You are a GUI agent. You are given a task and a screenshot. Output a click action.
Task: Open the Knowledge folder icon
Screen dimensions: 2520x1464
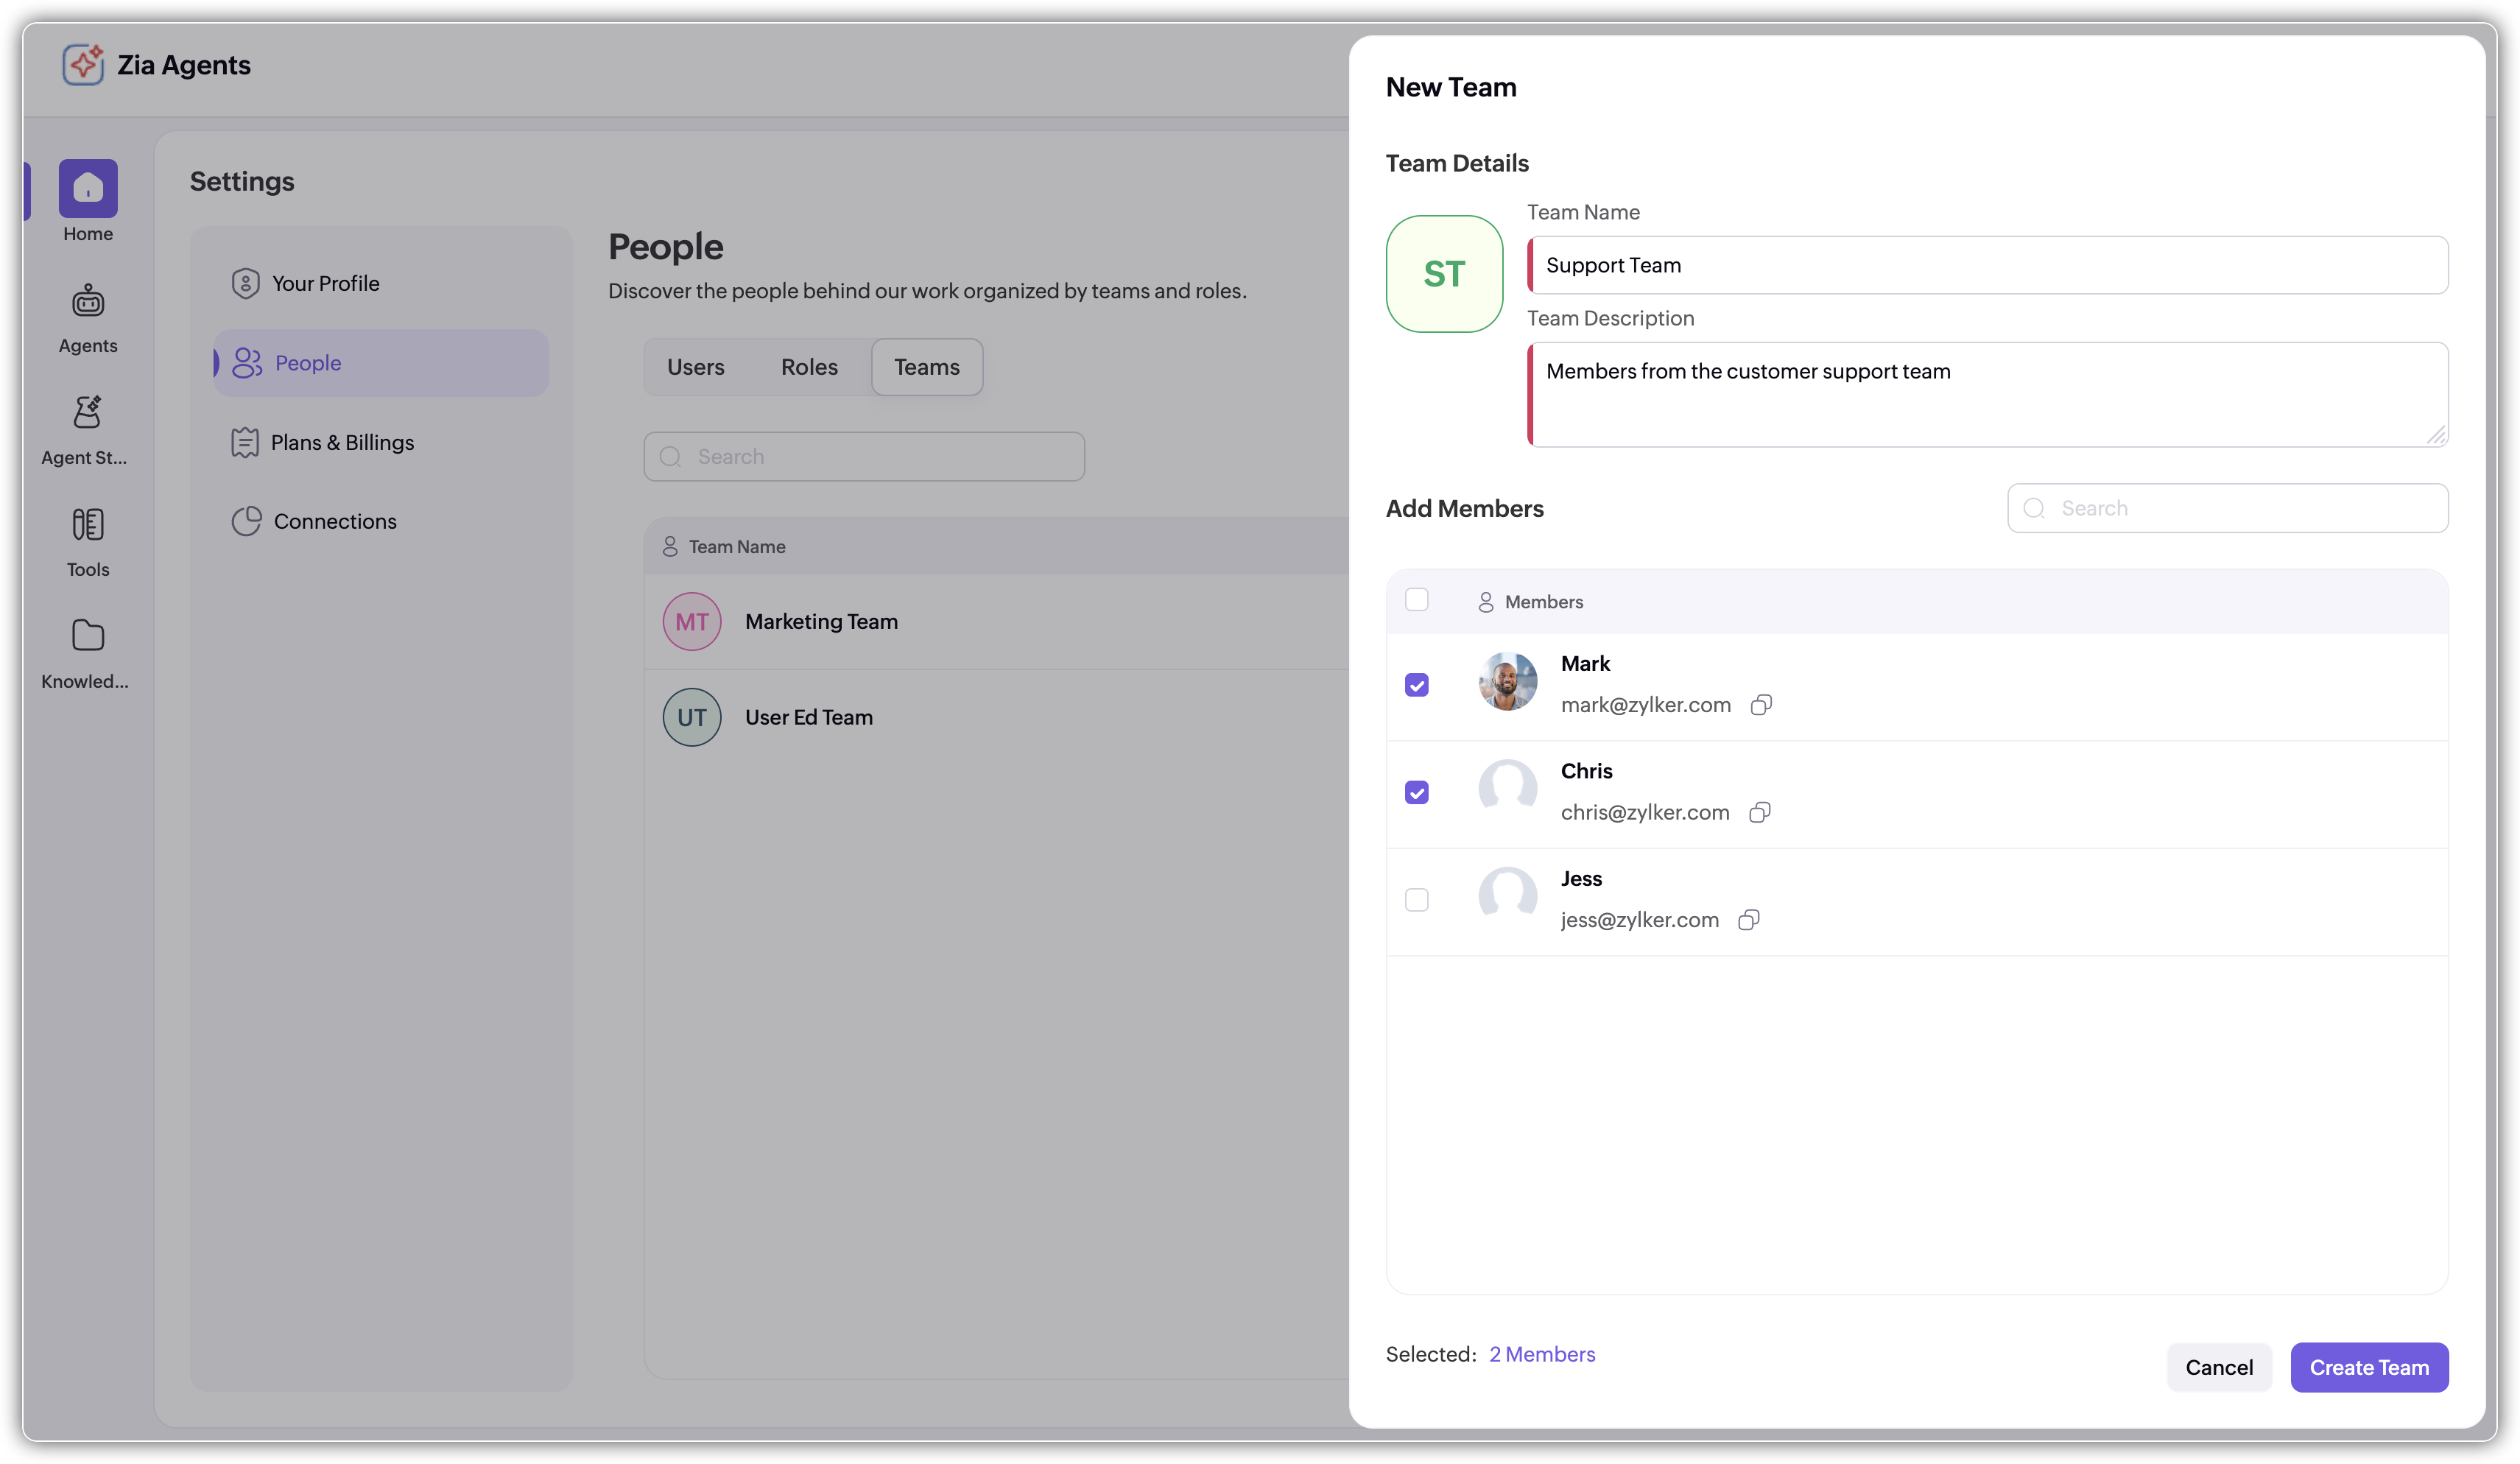pyautogui.click(x=88, y=636)
